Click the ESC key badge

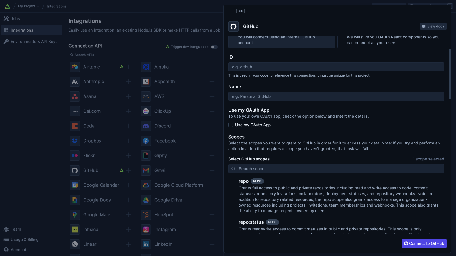click(240, 11)
